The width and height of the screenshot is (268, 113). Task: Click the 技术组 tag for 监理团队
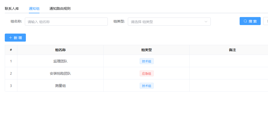[146, 61]
